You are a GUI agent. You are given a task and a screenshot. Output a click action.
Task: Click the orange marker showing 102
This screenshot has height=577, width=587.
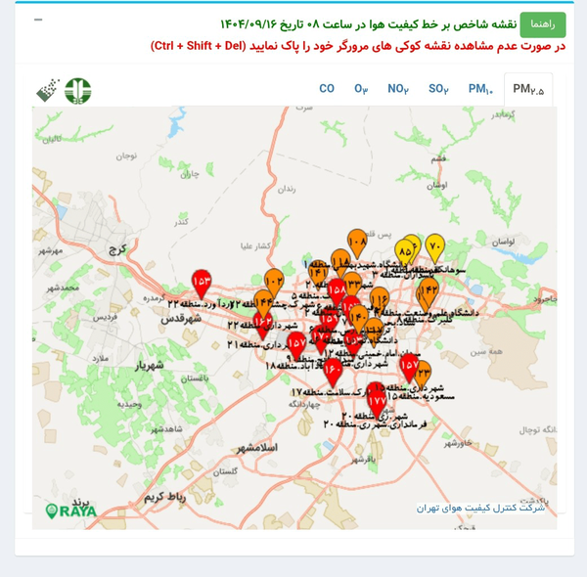tap(274, 282)
